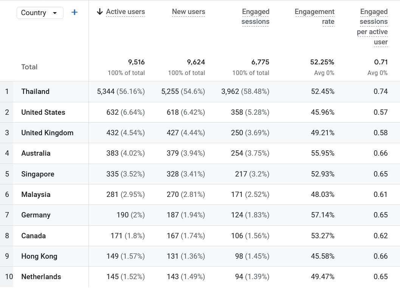Click the Active users column header
Image resolution: width=400 pixels, height=292 pixels.
(125, 12)
